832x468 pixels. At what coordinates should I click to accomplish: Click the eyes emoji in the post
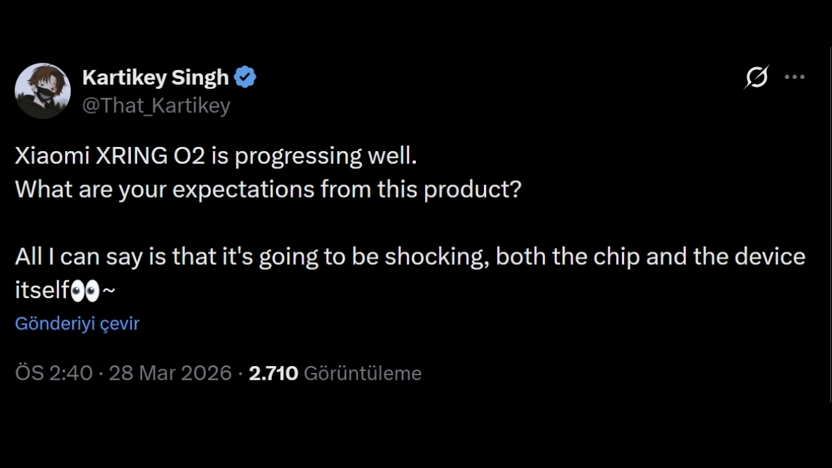click(85, 292)
